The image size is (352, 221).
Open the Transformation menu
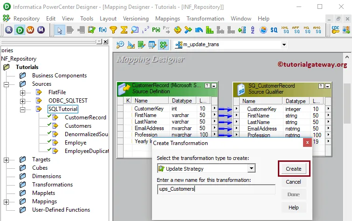[x=206, y=19]
